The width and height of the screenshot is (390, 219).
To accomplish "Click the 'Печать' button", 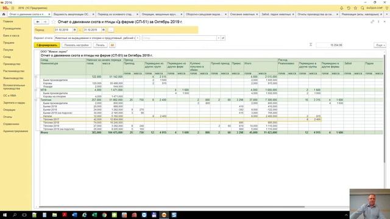I will click(x=100, y=45).
